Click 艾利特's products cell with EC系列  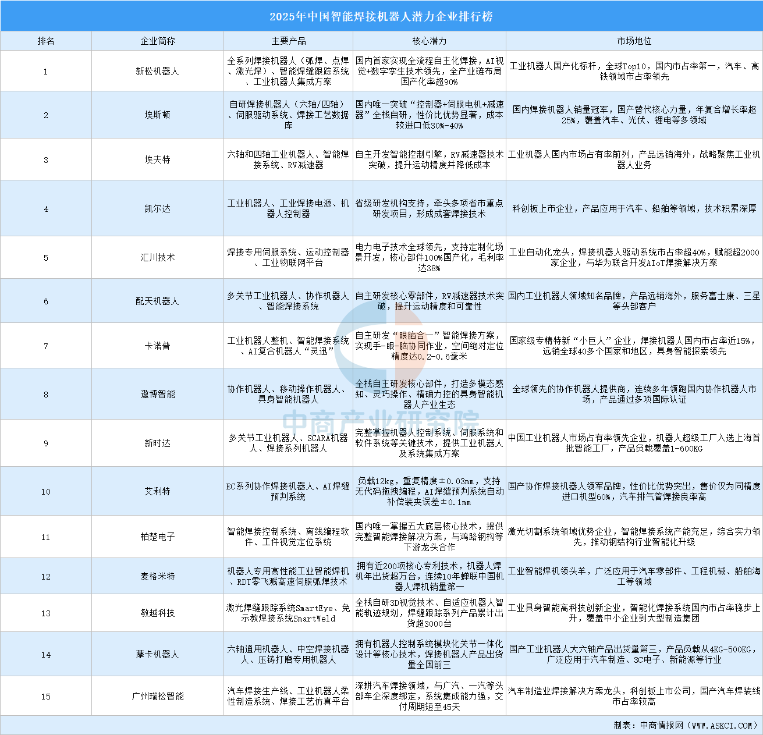pyautogui.click(x=288, y=491)
